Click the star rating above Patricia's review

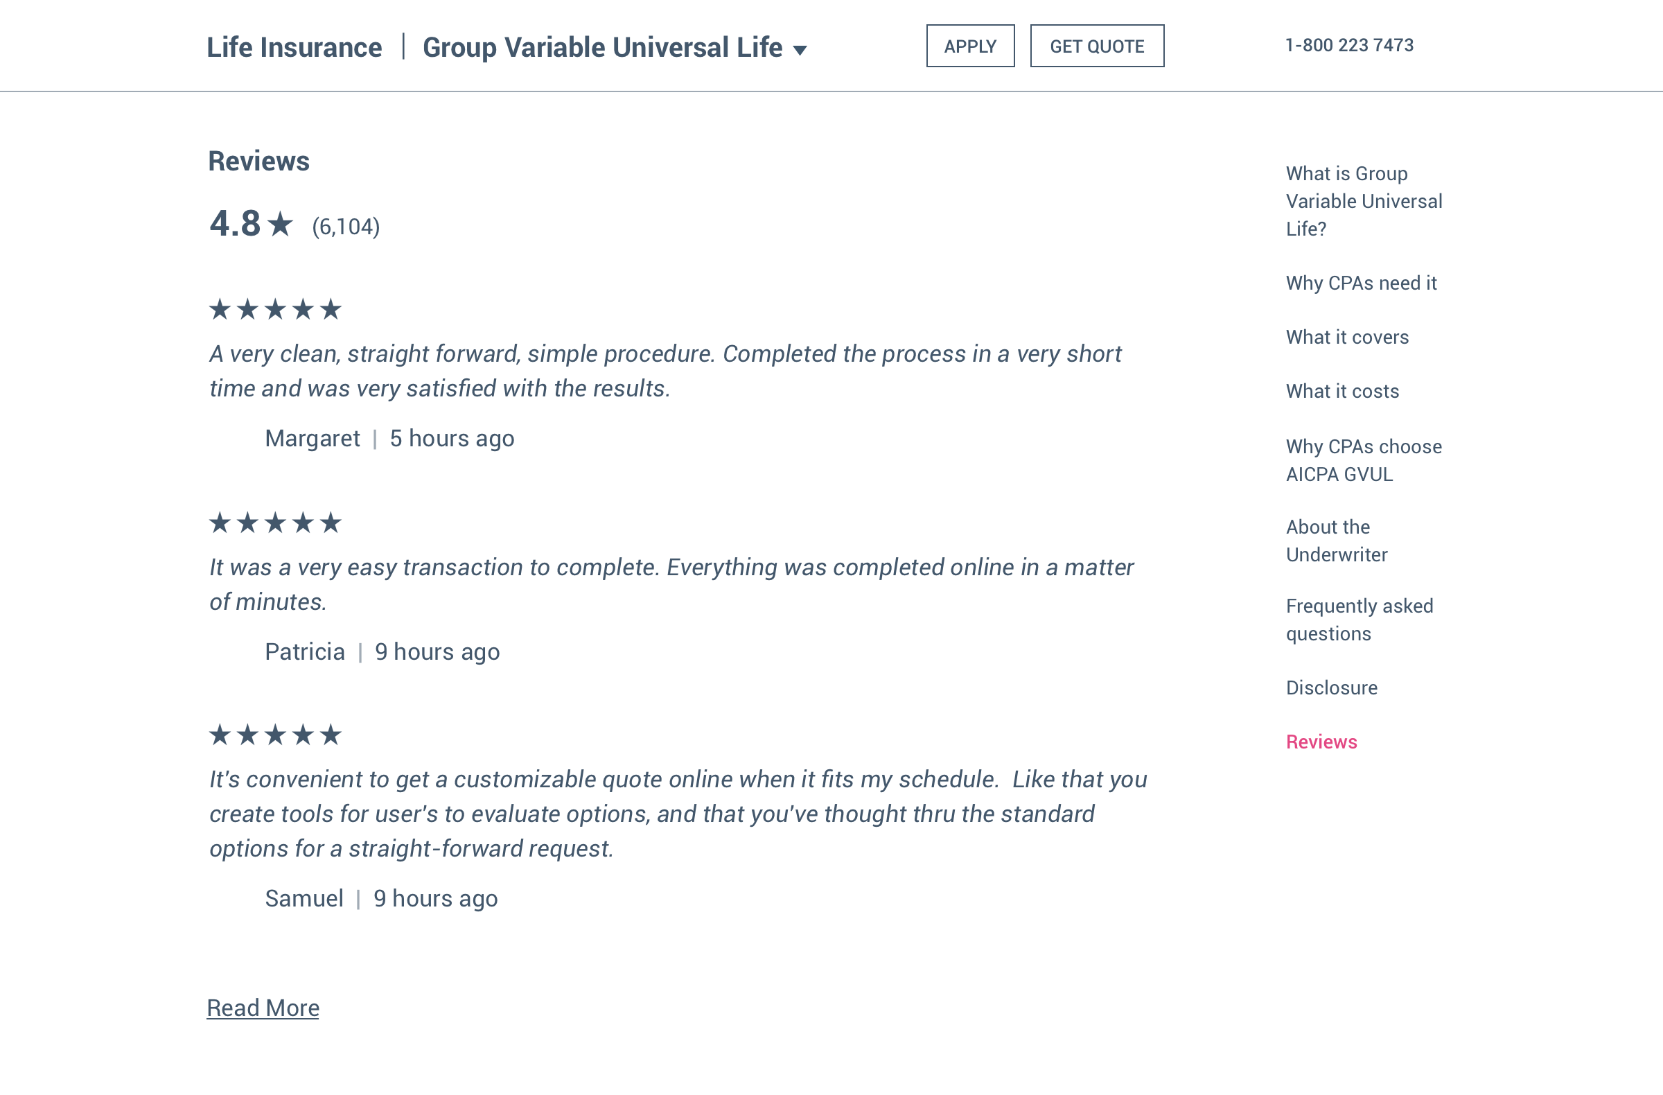click(x=275, y=523)
